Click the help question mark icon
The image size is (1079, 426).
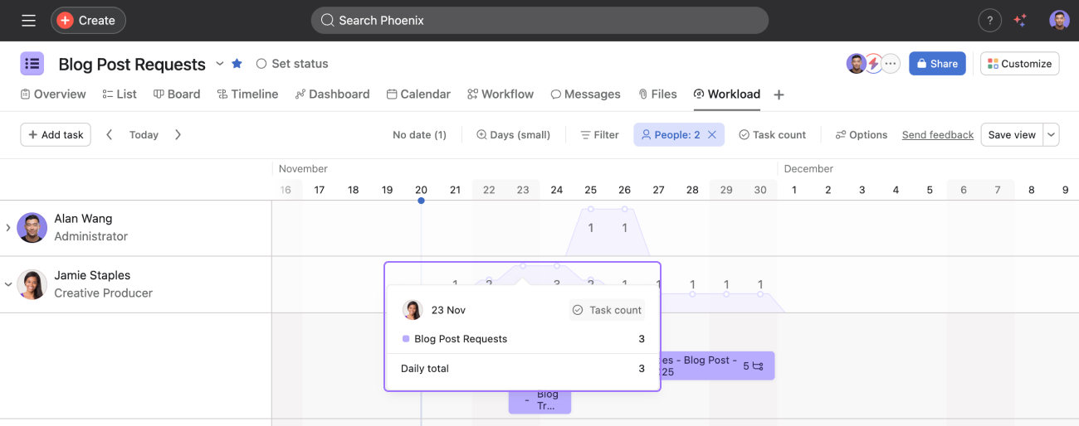(989, 21)
